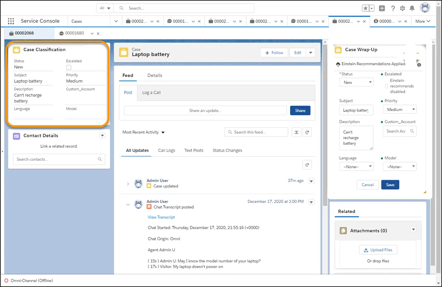Viewport: 442px width, 287px height.
Task: Open the Favorites star icon
Action: tap(365, 8)
